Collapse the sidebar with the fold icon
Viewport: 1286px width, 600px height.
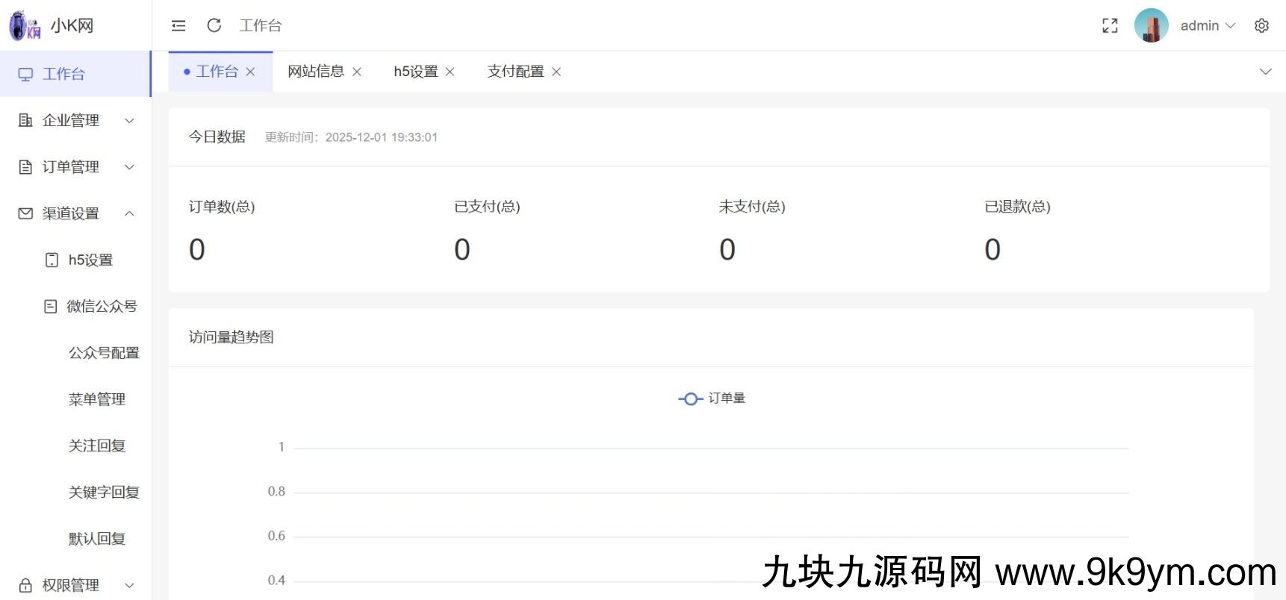(178, 25)
